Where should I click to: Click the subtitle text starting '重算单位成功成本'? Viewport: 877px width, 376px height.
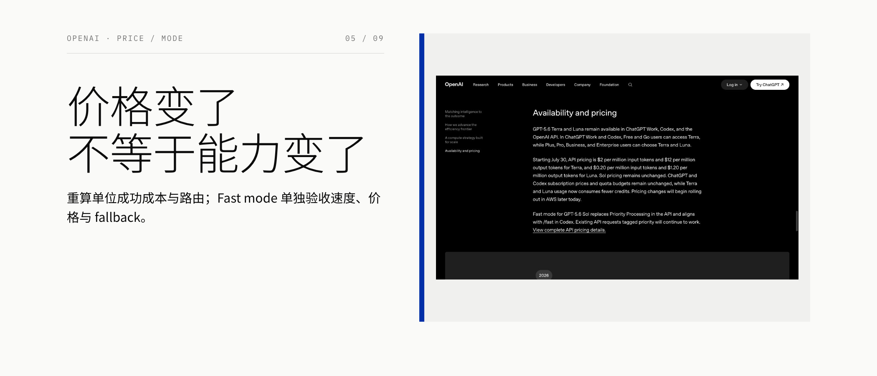224,208
